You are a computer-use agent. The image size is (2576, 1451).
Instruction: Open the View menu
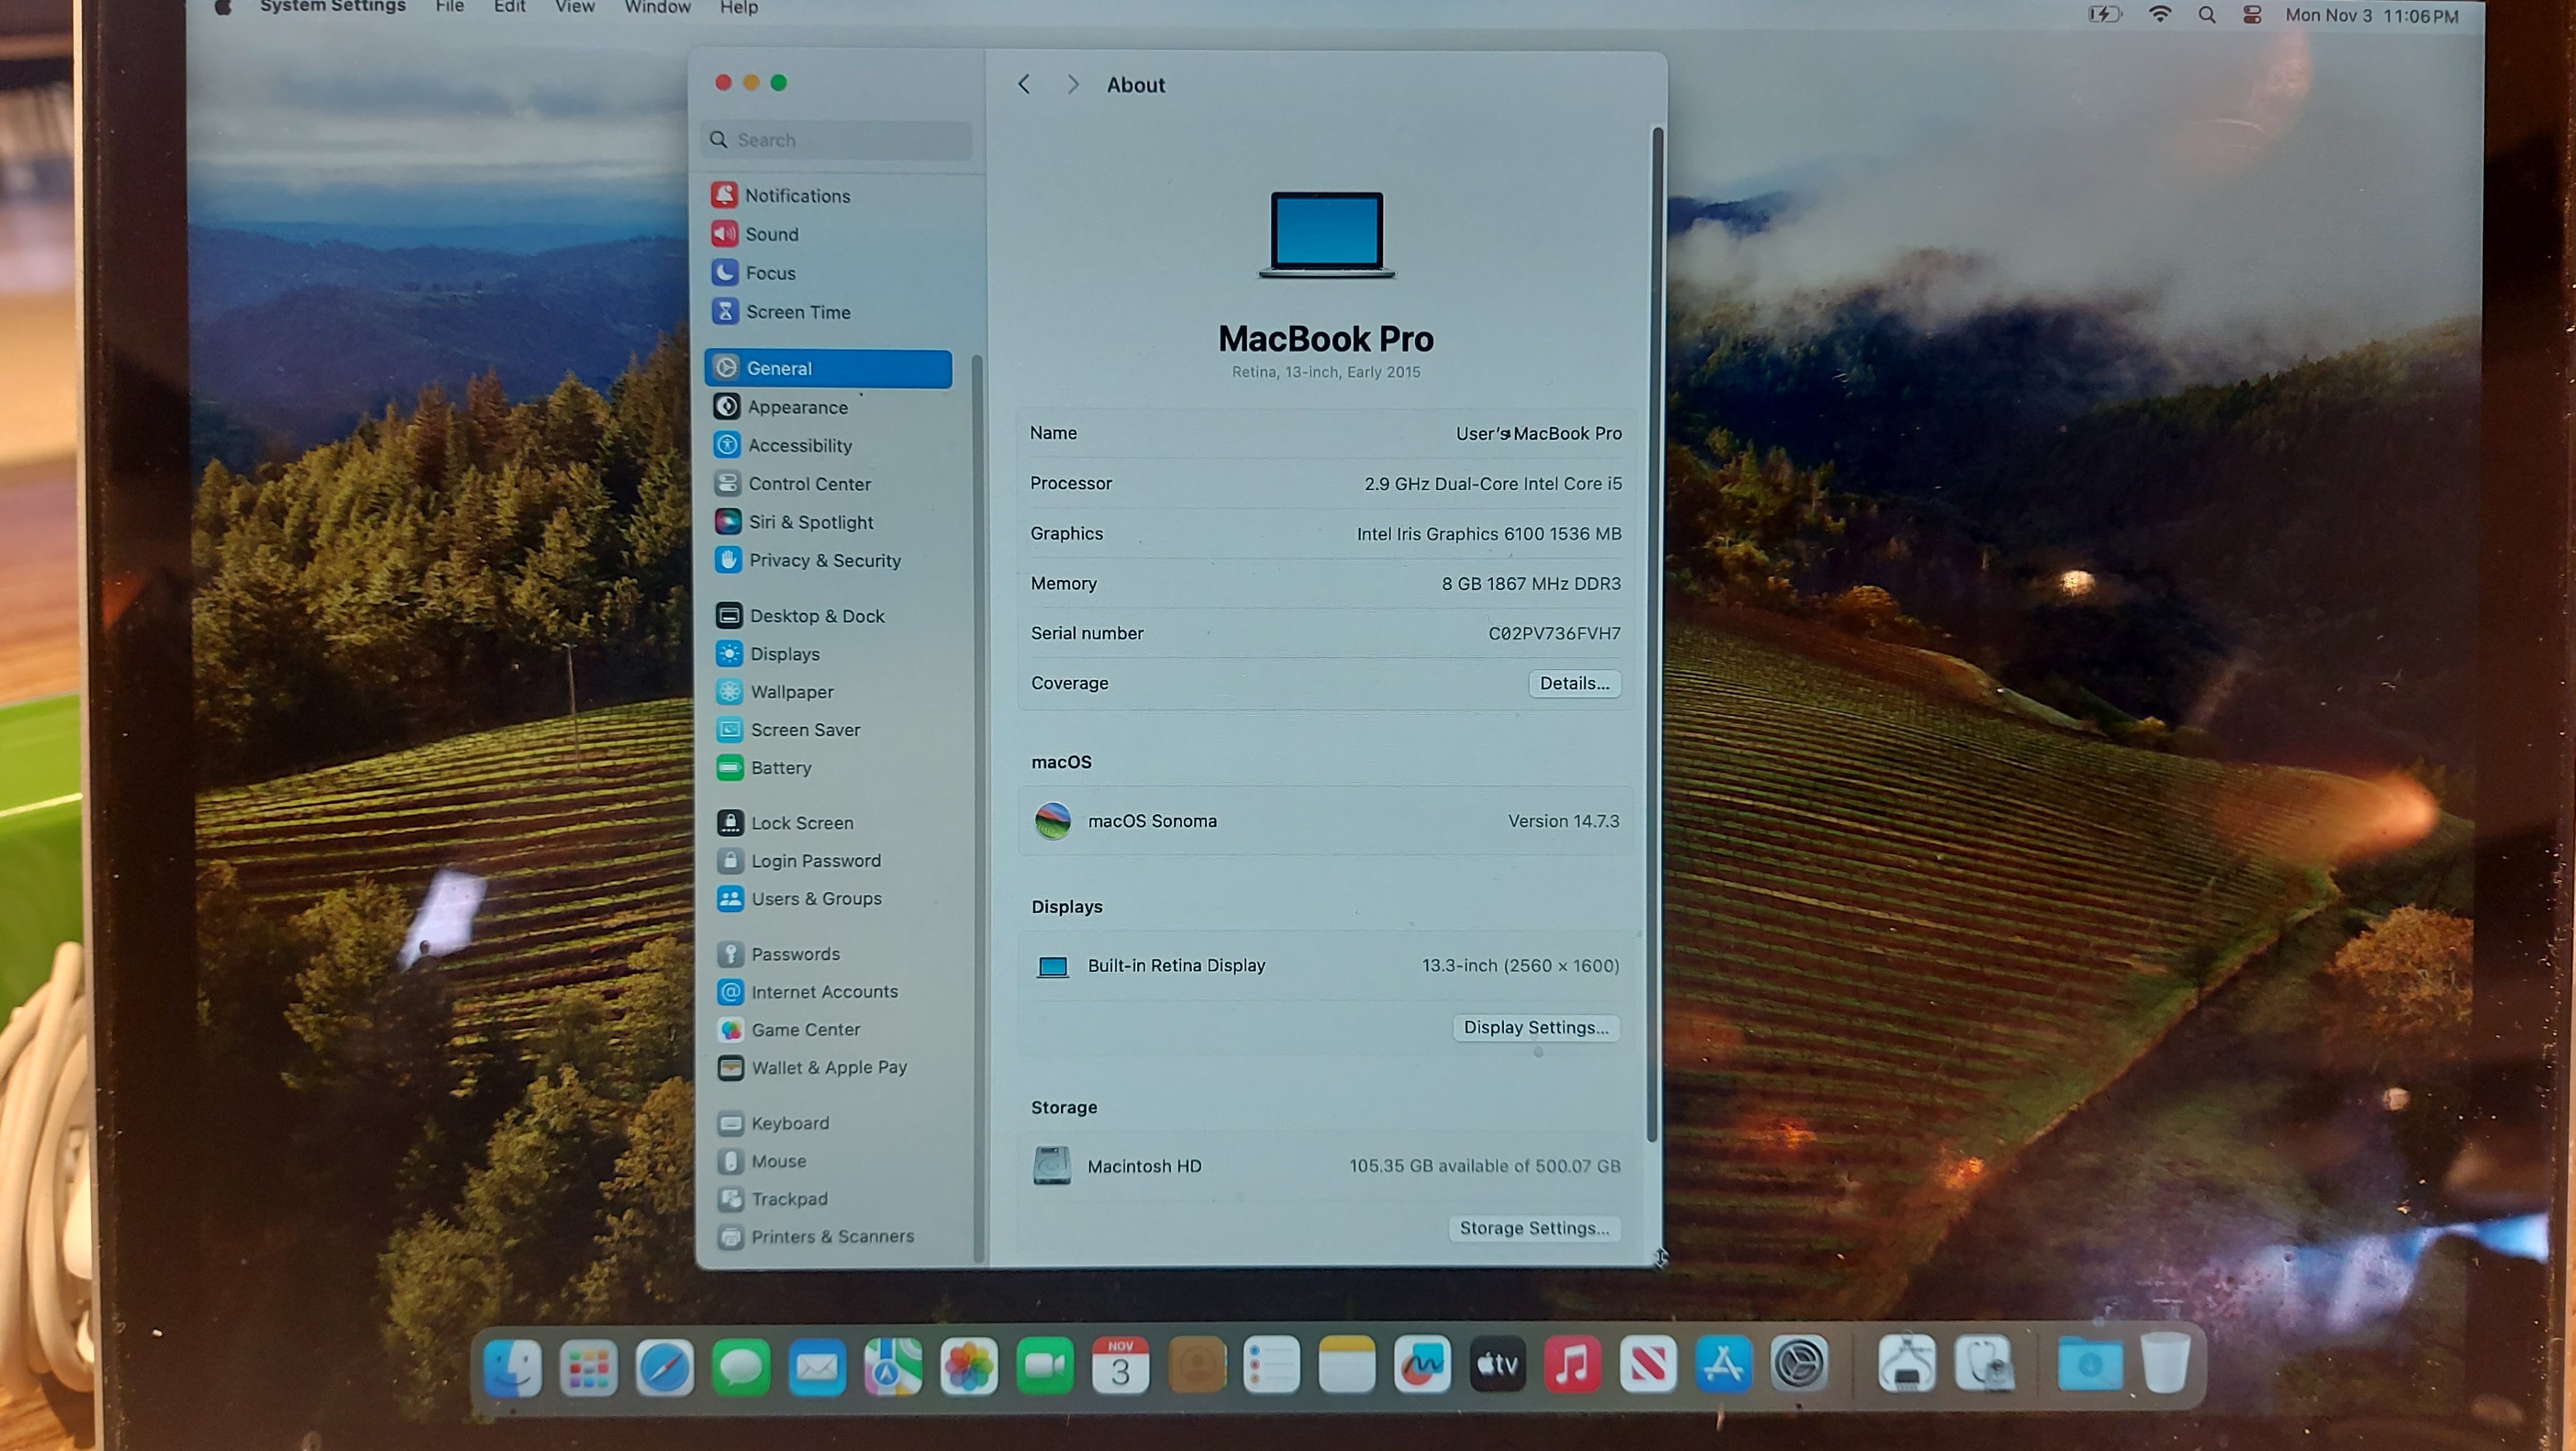(575, 7)
